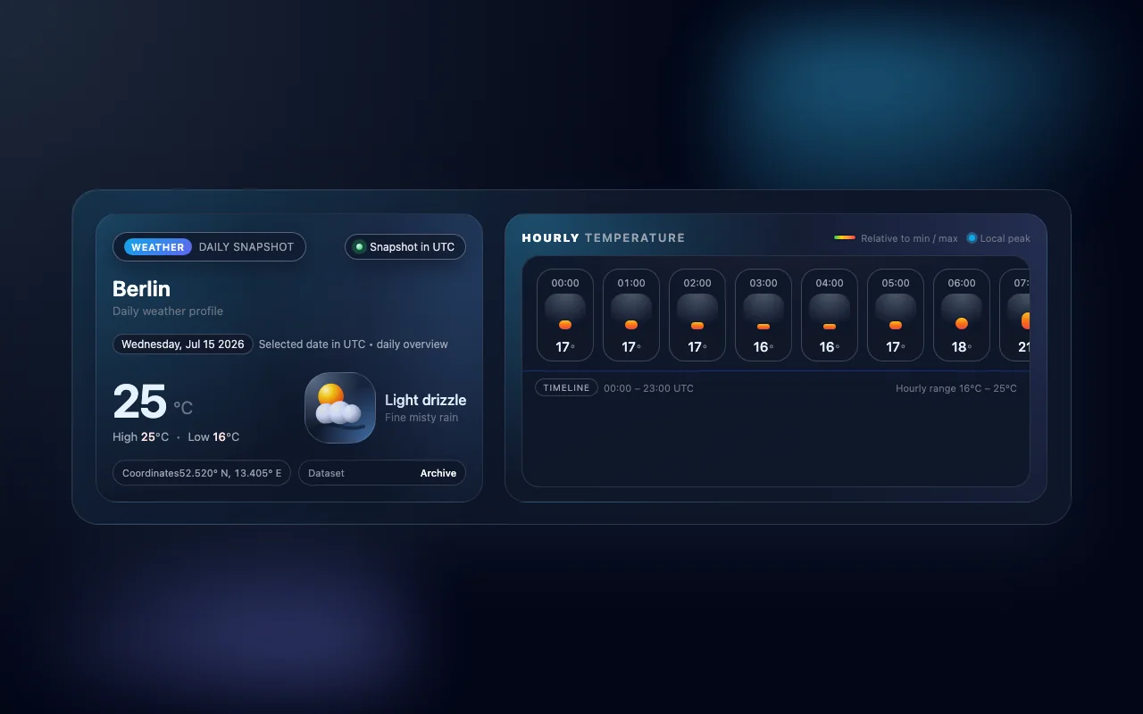Click the orange marker in the 05:00 card
The height and width of the screenshot is (714, 1143).
[896, 326]
